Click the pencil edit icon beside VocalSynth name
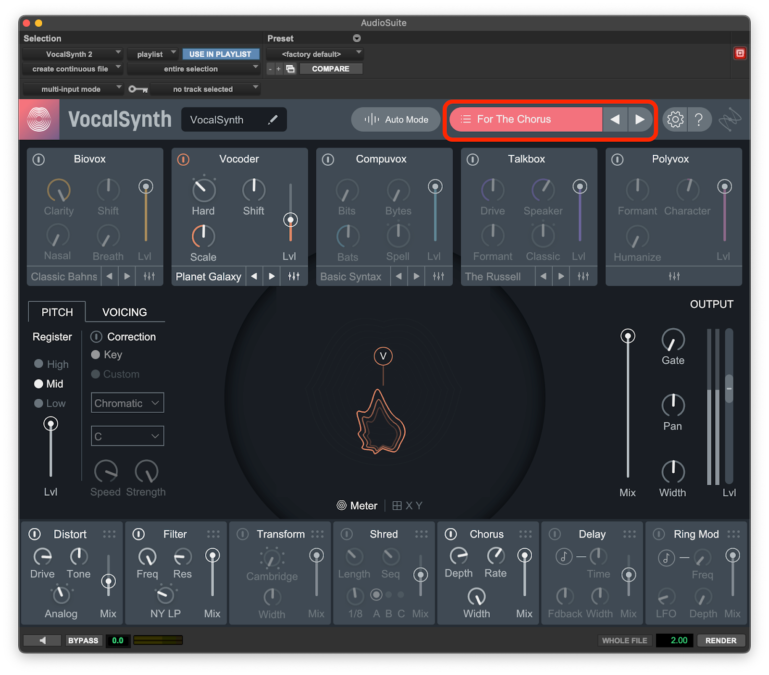Image resolution: width=769 pixels, height=675 pixels. 273,120
